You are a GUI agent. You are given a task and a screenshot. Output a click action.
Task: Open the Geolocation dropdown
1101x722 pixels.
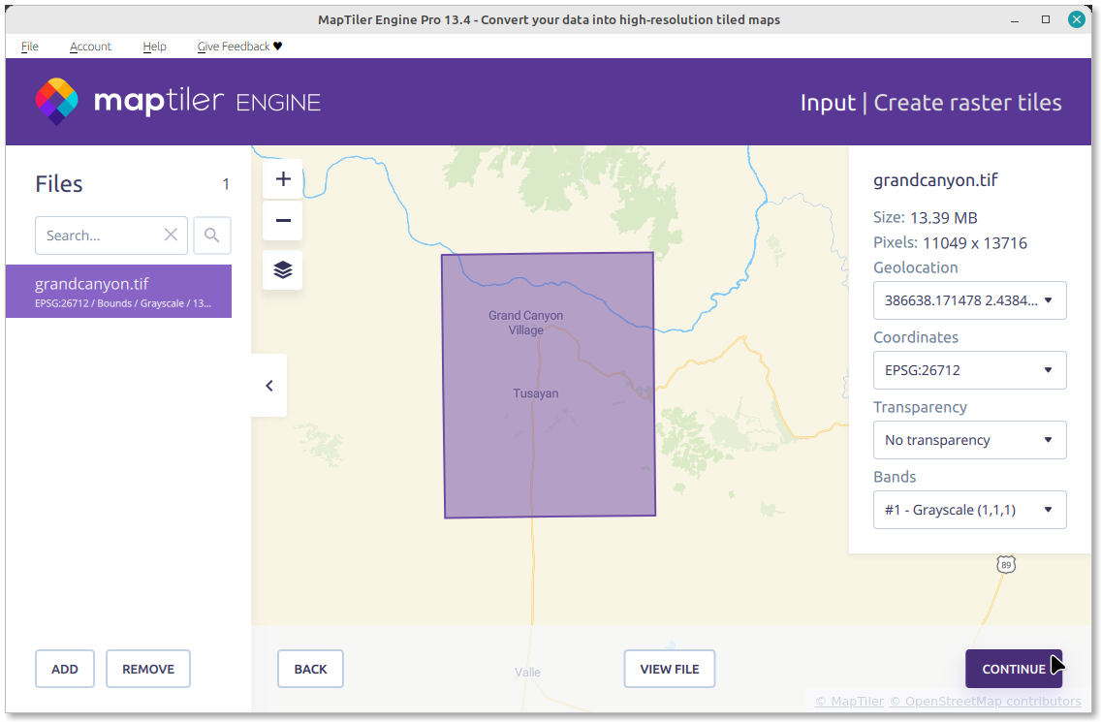tap(969, 300)
